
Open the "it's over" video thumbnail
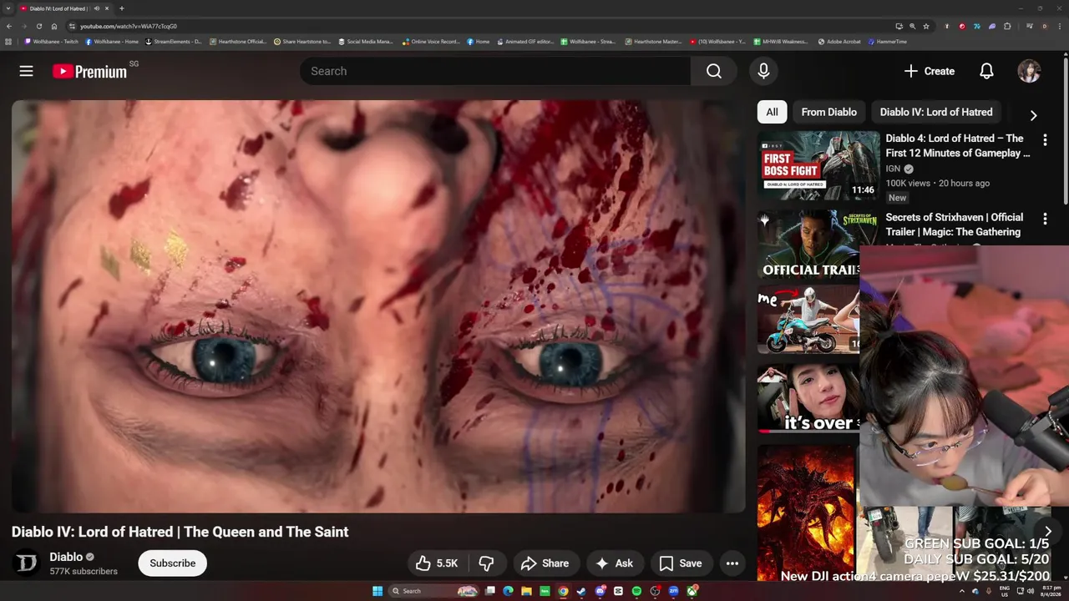(x=808, y=397)
